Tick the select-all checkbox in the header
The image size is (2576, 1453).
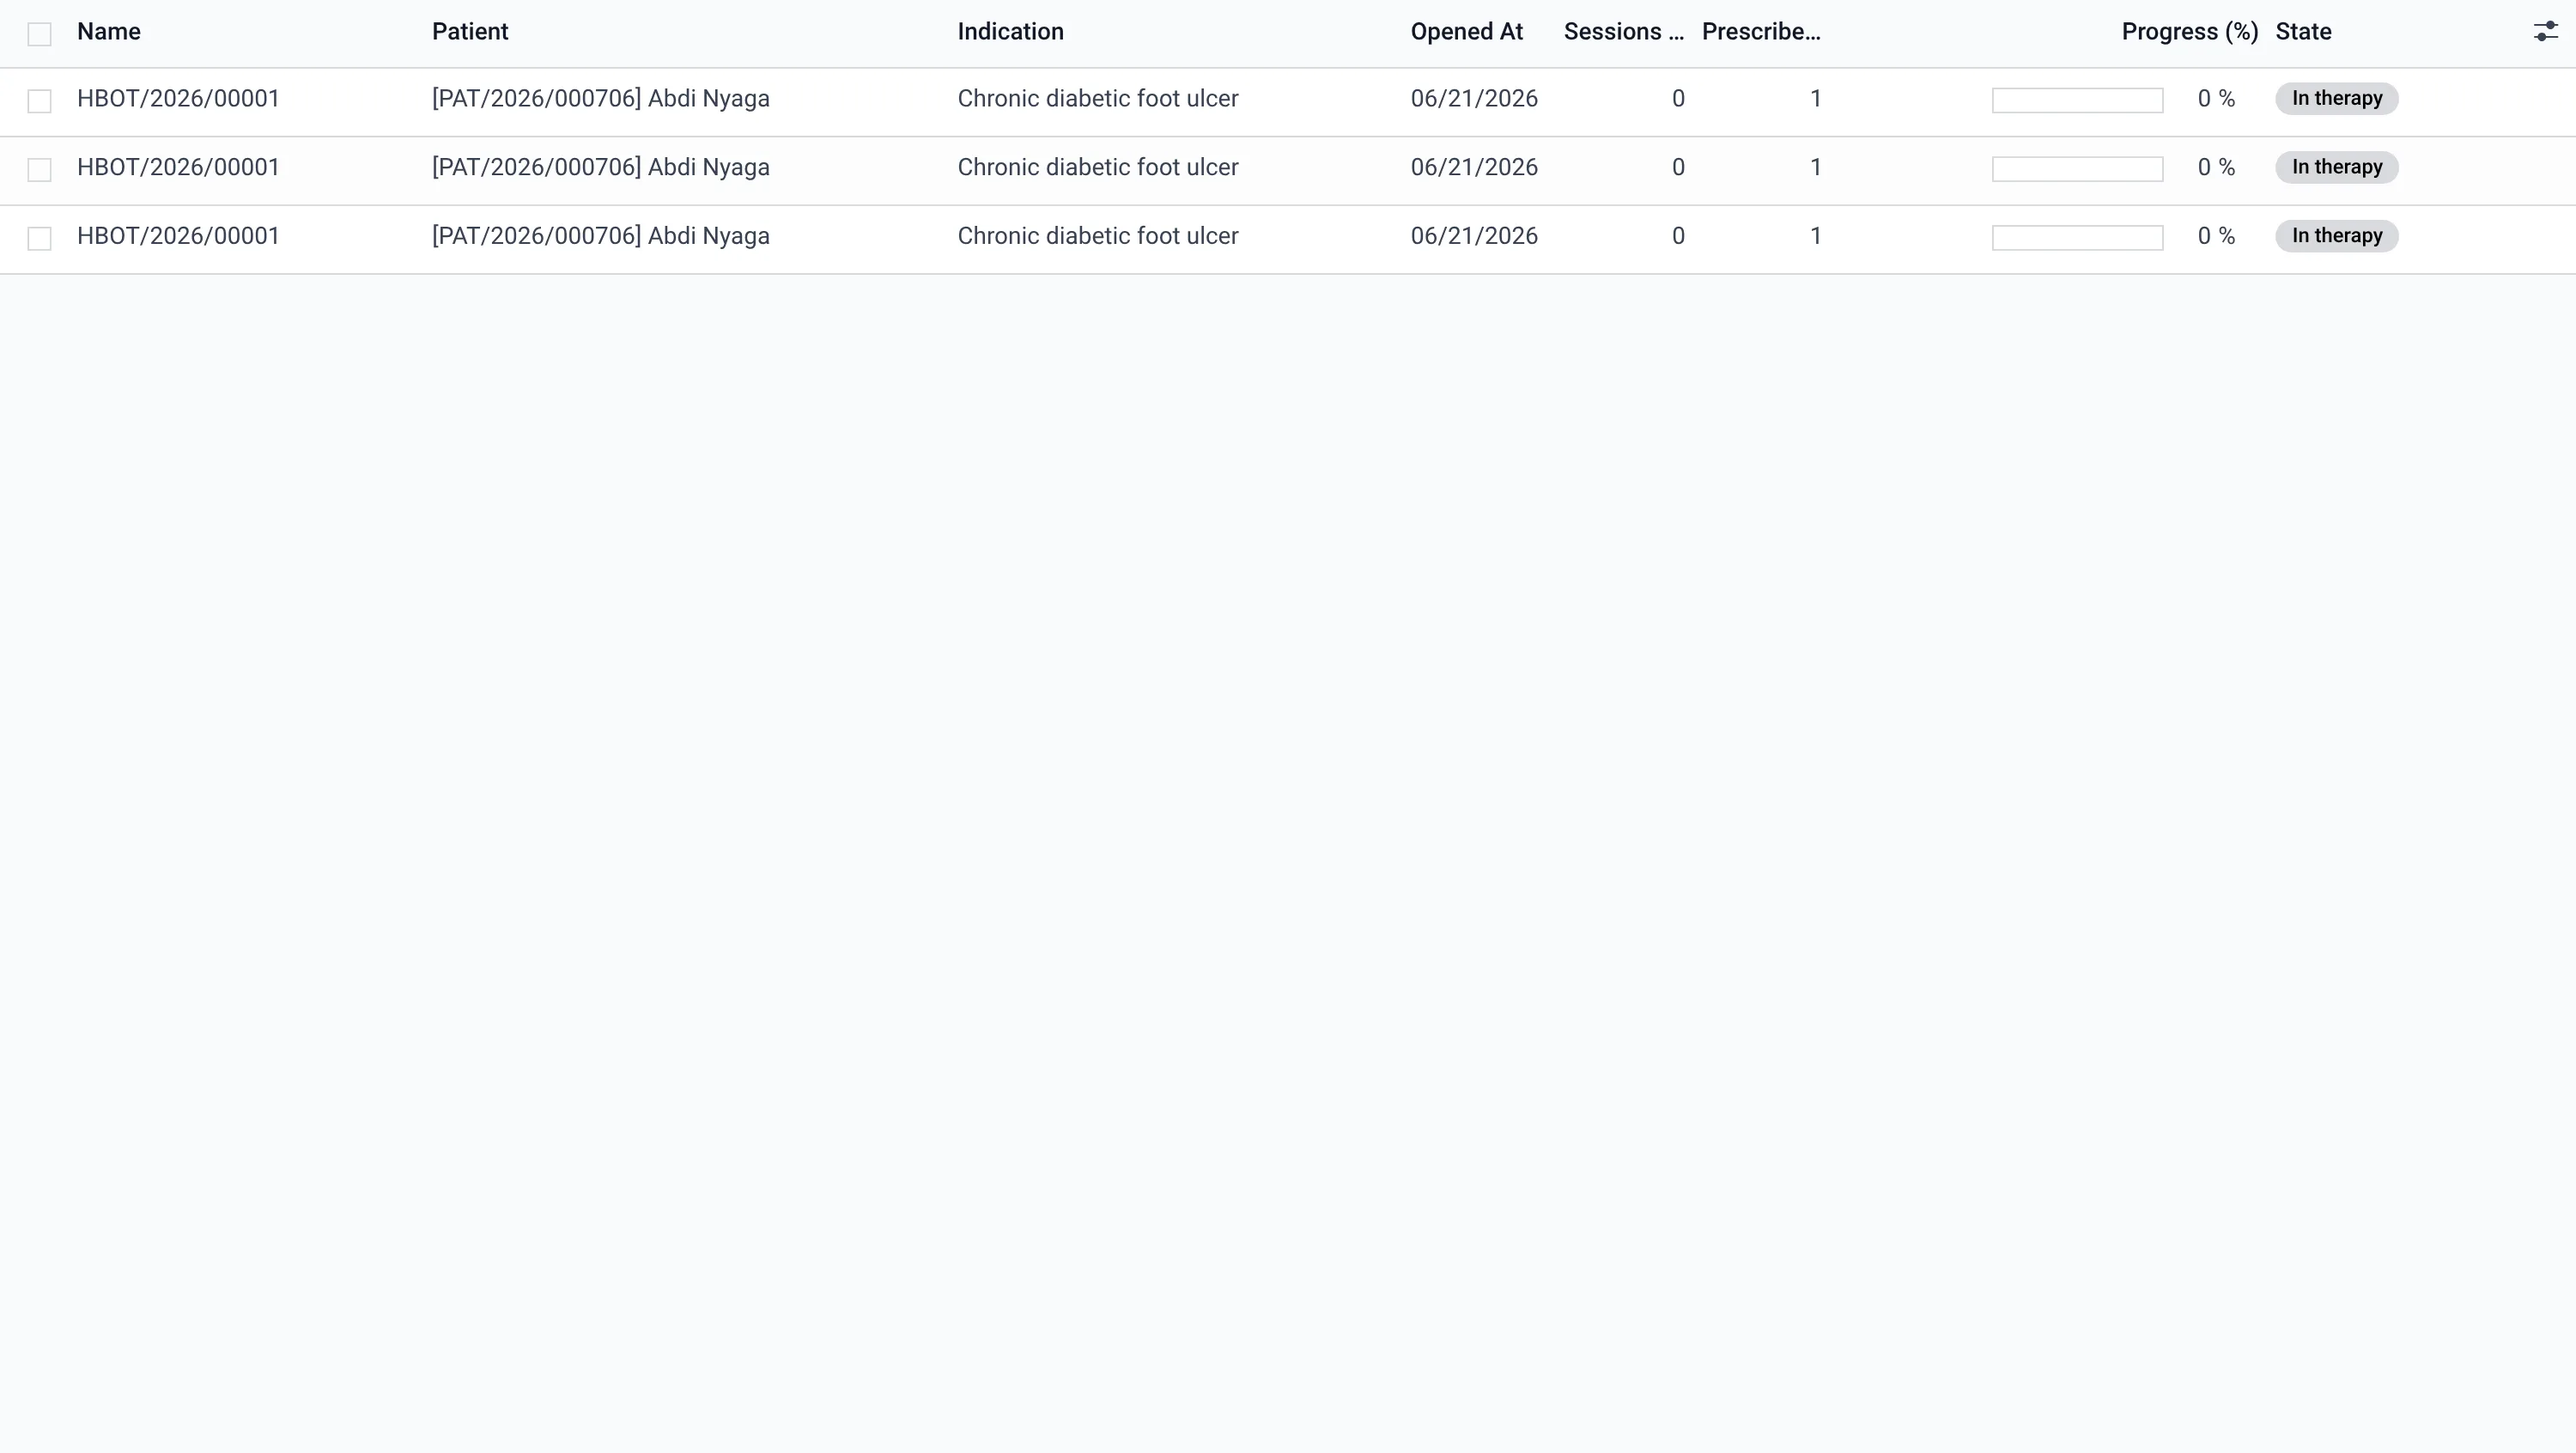click(x=39, y=34)
